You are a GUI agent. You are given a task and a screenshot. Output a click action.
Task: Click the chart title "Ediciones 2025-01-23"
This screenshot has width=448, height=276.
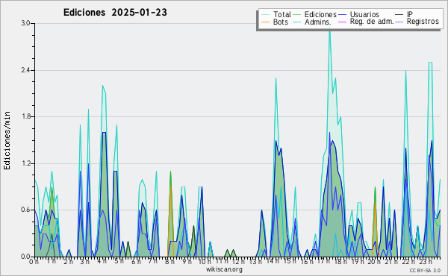115,13
